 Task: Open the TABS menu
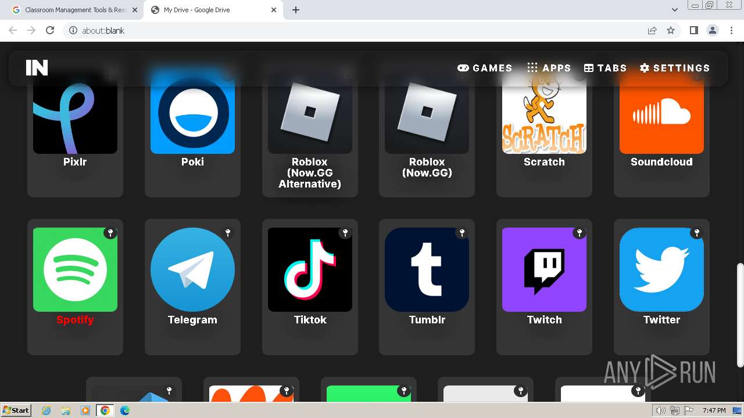coord(605,68)
